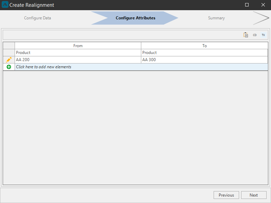Click the Next button

[254, 195]
